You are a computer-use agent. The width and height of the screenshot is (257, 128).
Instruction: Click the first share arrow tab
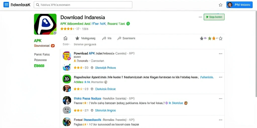(107, 38)
